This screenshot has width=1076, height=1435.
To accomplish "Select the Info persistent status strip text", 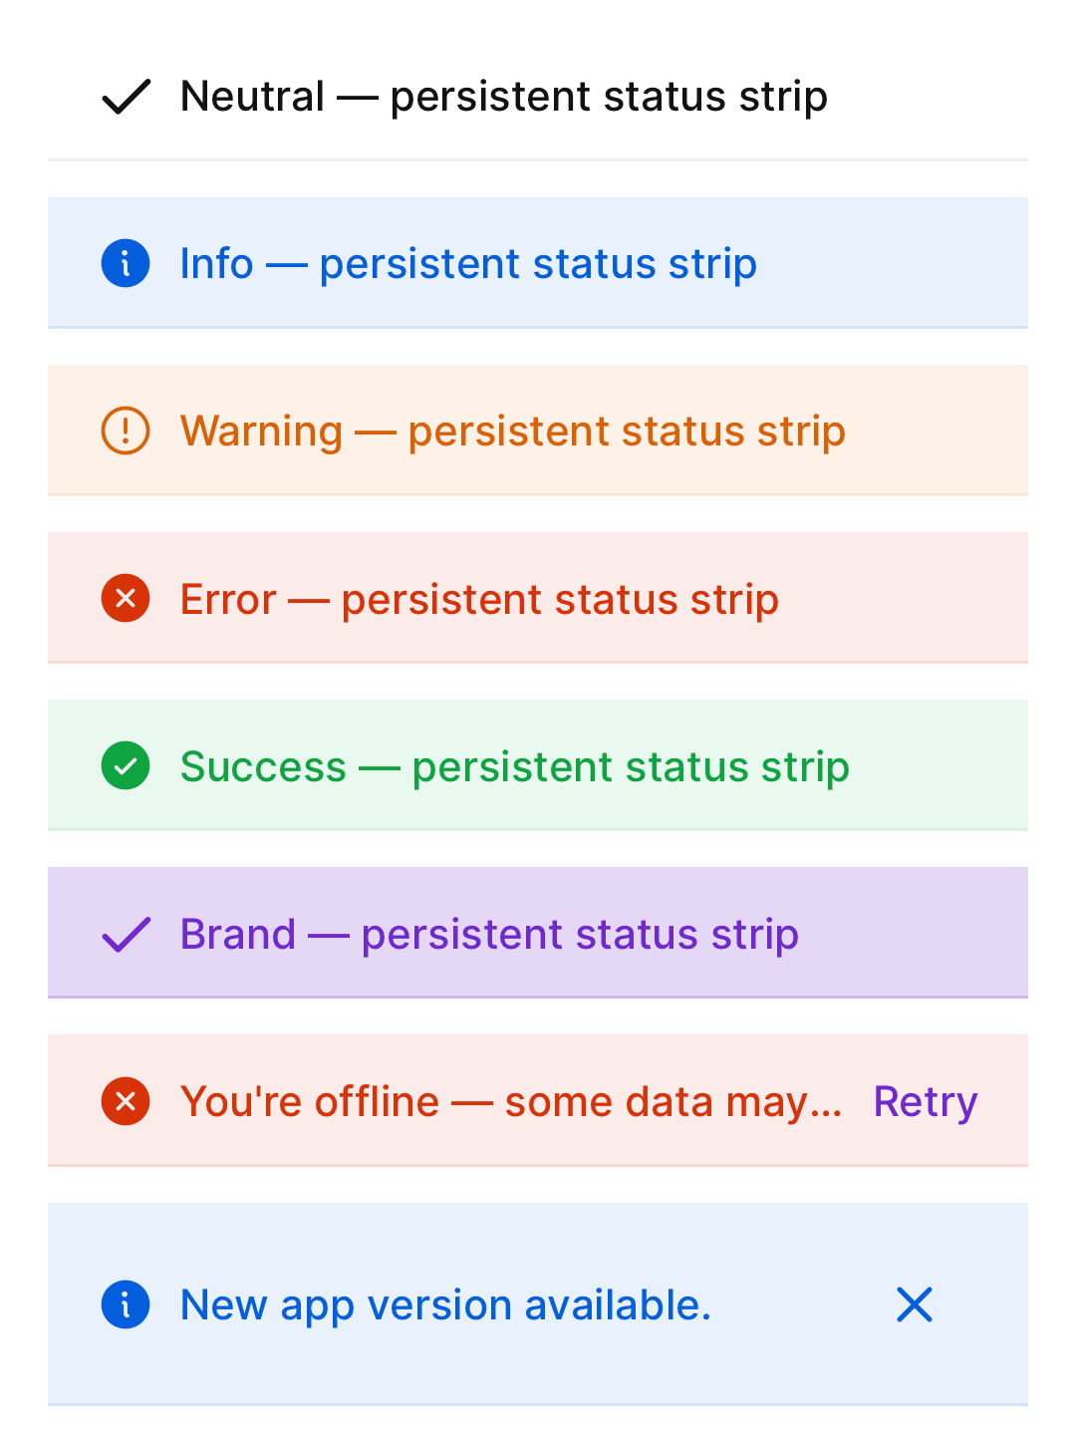I will pyautogui.click(x=468, y=265).
